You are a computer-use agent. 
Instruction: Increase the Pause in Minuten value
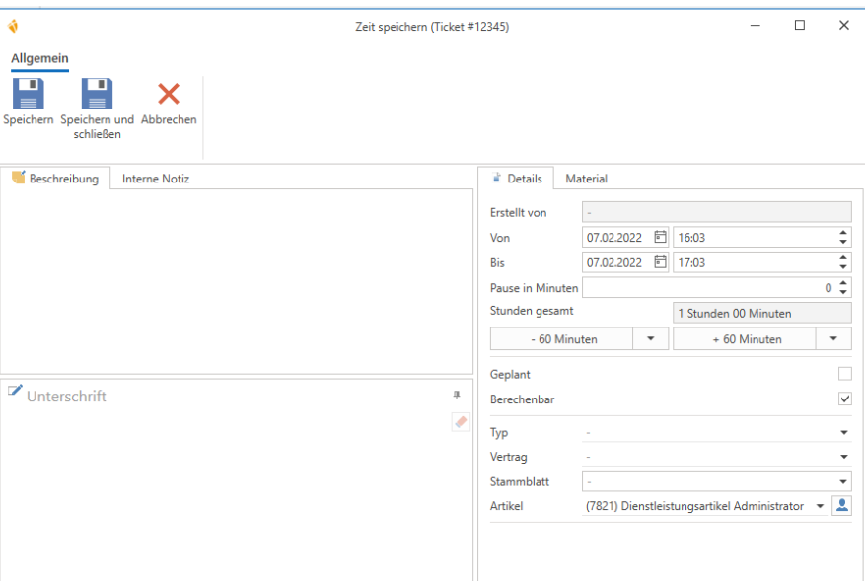click(843, 283)
